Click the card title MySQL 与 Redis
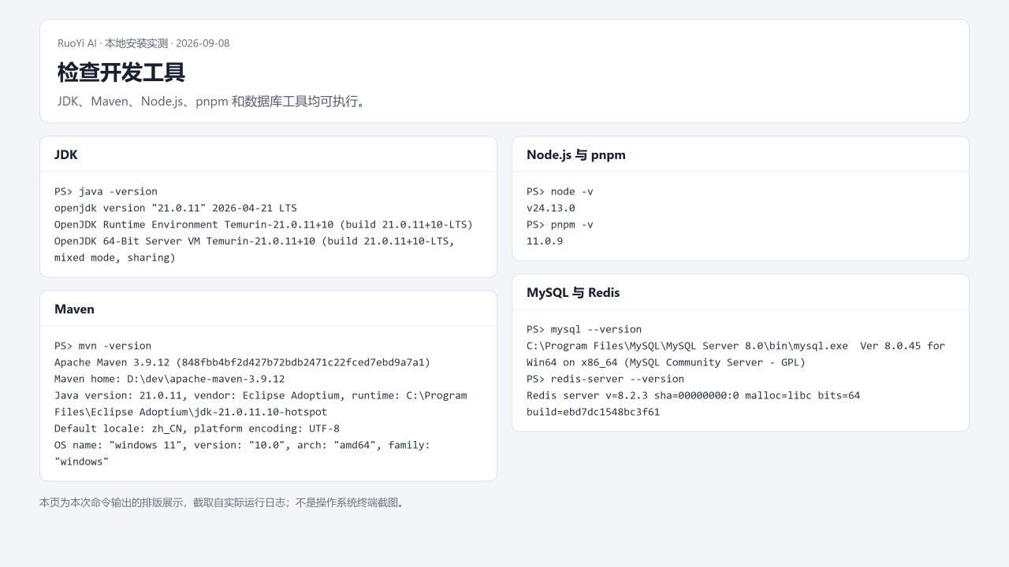 [573, 292]
